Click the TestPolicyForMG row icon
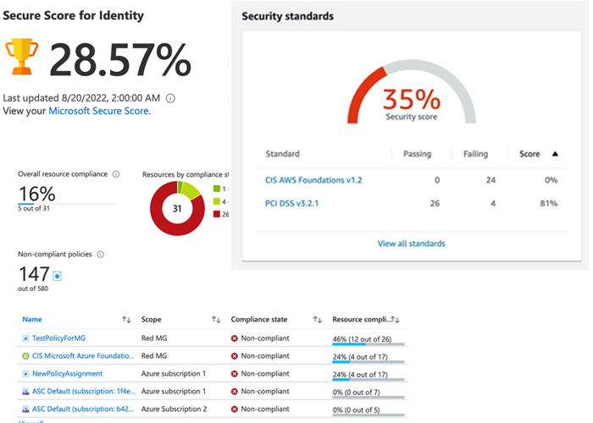The width and height of the screenshot is (593, 423). (25, 338)
